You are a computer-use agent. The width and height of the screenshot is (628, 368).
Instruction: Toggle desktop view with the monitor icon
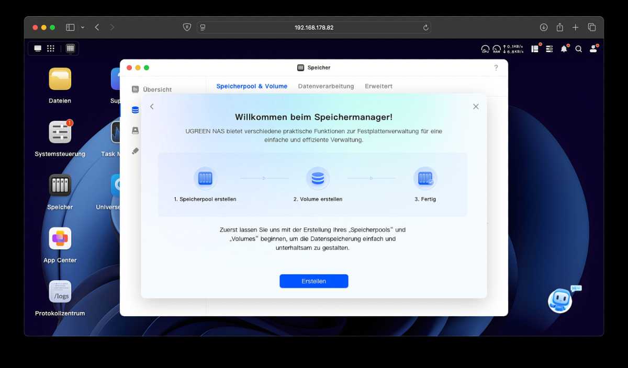tap(37, 48)
